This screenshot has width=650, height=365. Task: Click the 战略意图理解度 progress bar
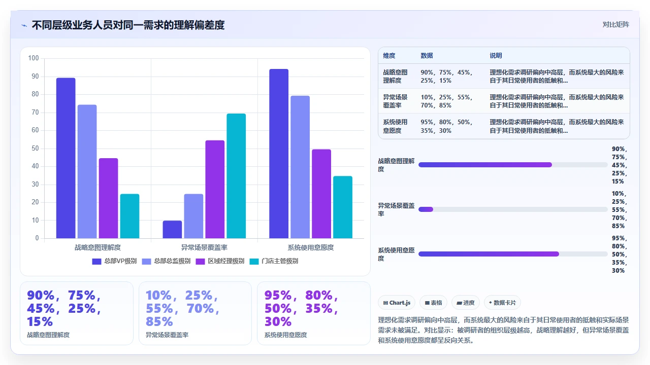tap(513, 165)
